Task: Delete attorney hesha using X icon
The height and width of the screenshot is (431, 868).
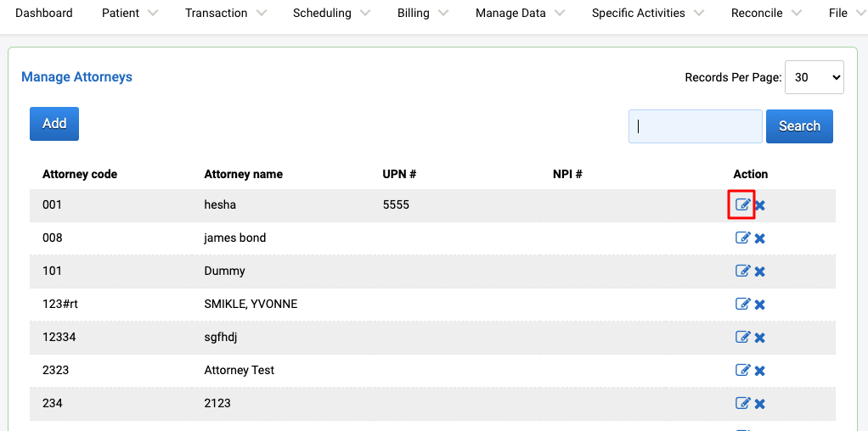Action: coord(760,205)
